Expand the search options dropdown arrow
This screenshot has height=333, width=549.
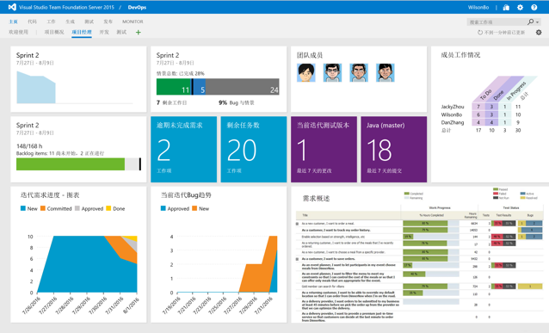point(538,22)
